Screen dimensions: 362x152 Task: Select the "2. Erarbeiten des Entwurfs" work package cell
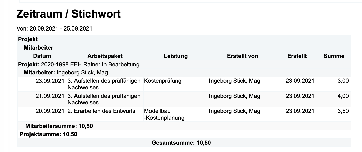pos(101,111)
